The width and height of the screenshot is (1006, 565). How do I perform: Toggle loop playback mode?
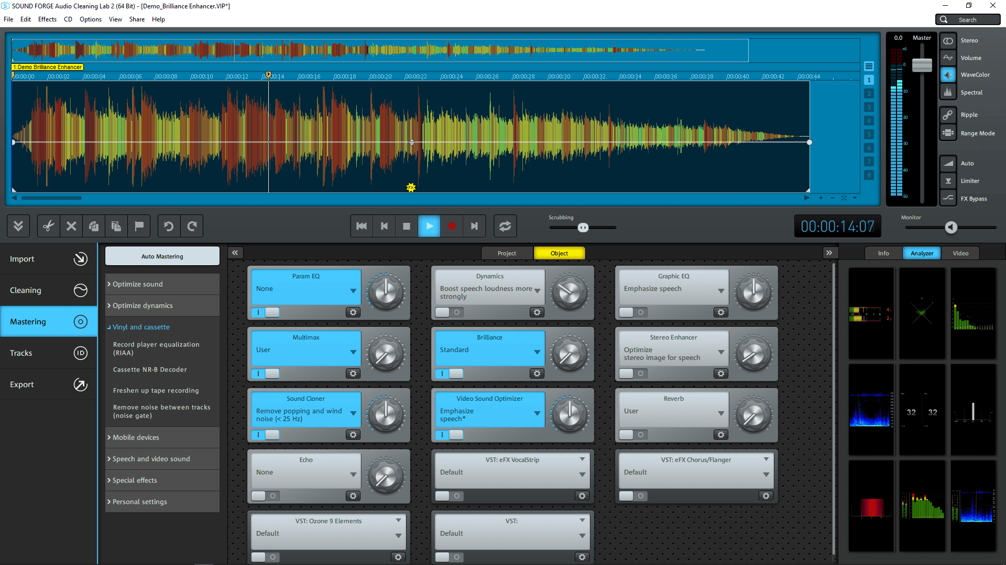pyautogui.click(x=505, y=226)
